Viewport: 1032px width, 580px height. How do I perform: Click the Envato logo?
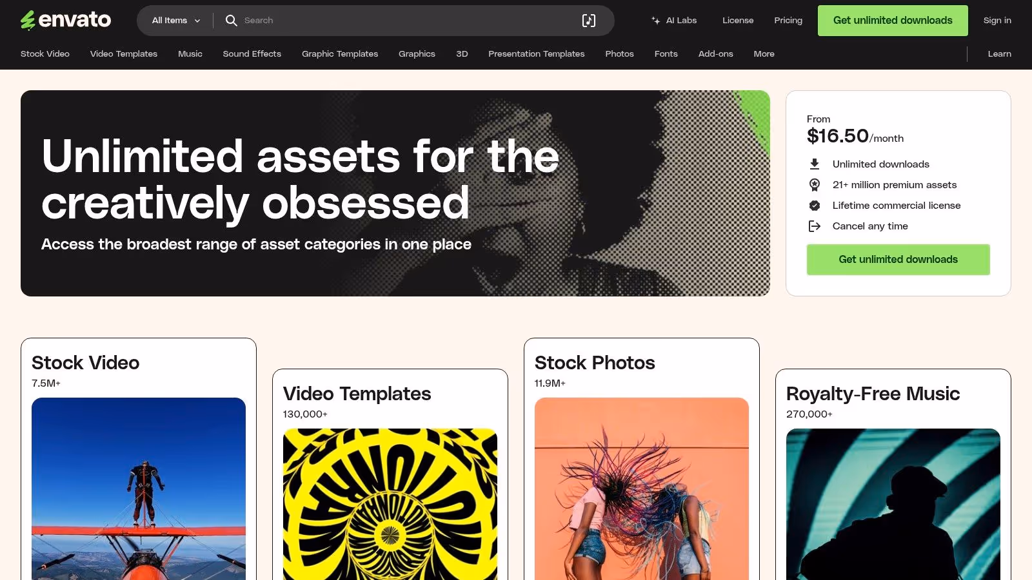pos(66,20)
